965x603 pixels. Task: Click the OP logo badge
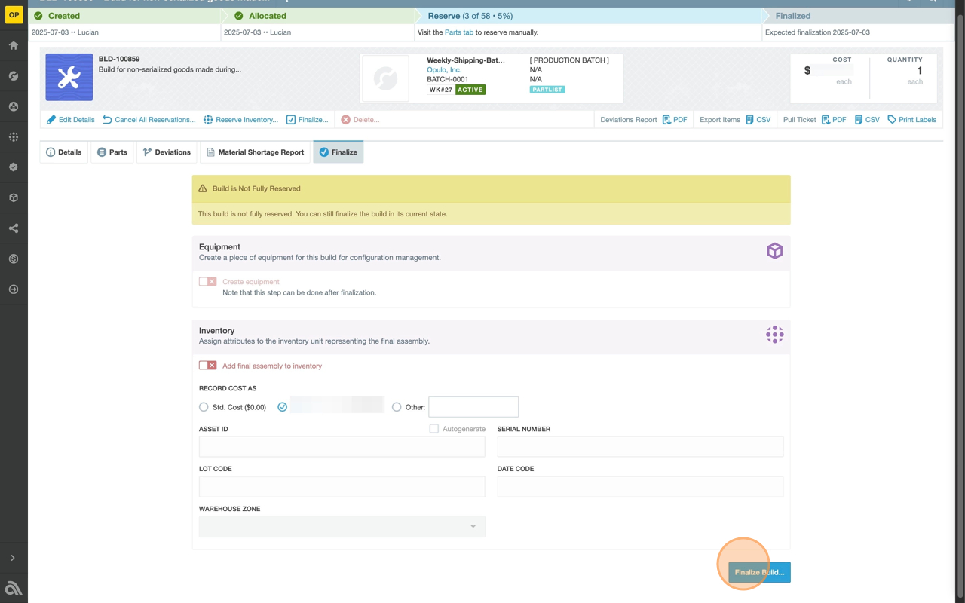pyautogui.click(x=14, y=14)
